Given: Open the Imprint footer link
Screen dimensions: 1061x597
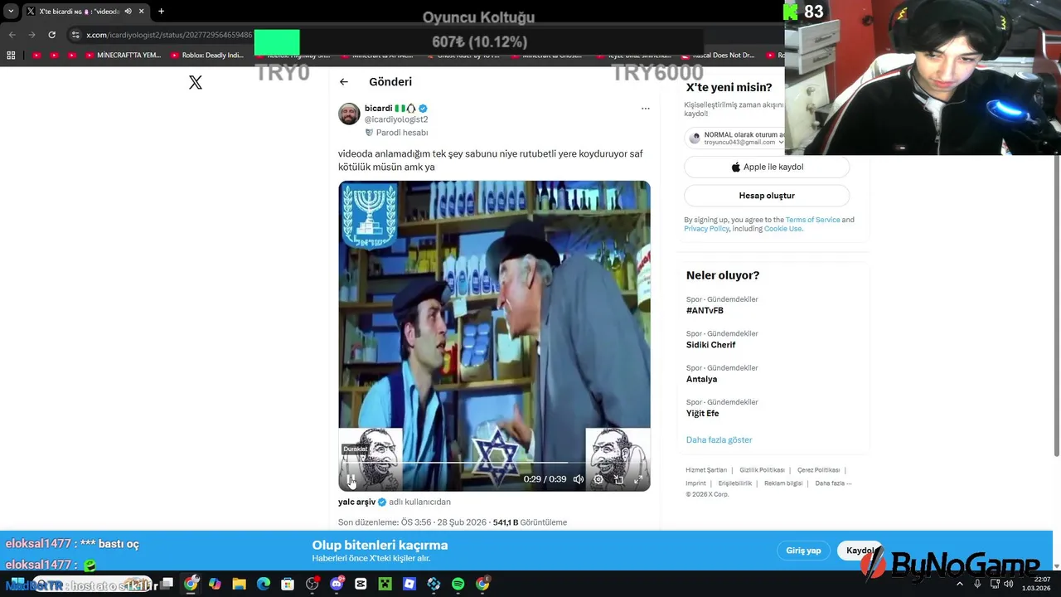Looking at the screenshot, I should [695, 483].
